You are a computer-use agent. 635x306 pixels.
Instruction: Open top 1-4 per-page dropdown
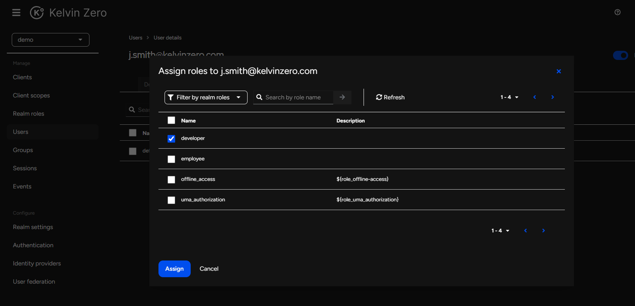click(x=509, y=97)
